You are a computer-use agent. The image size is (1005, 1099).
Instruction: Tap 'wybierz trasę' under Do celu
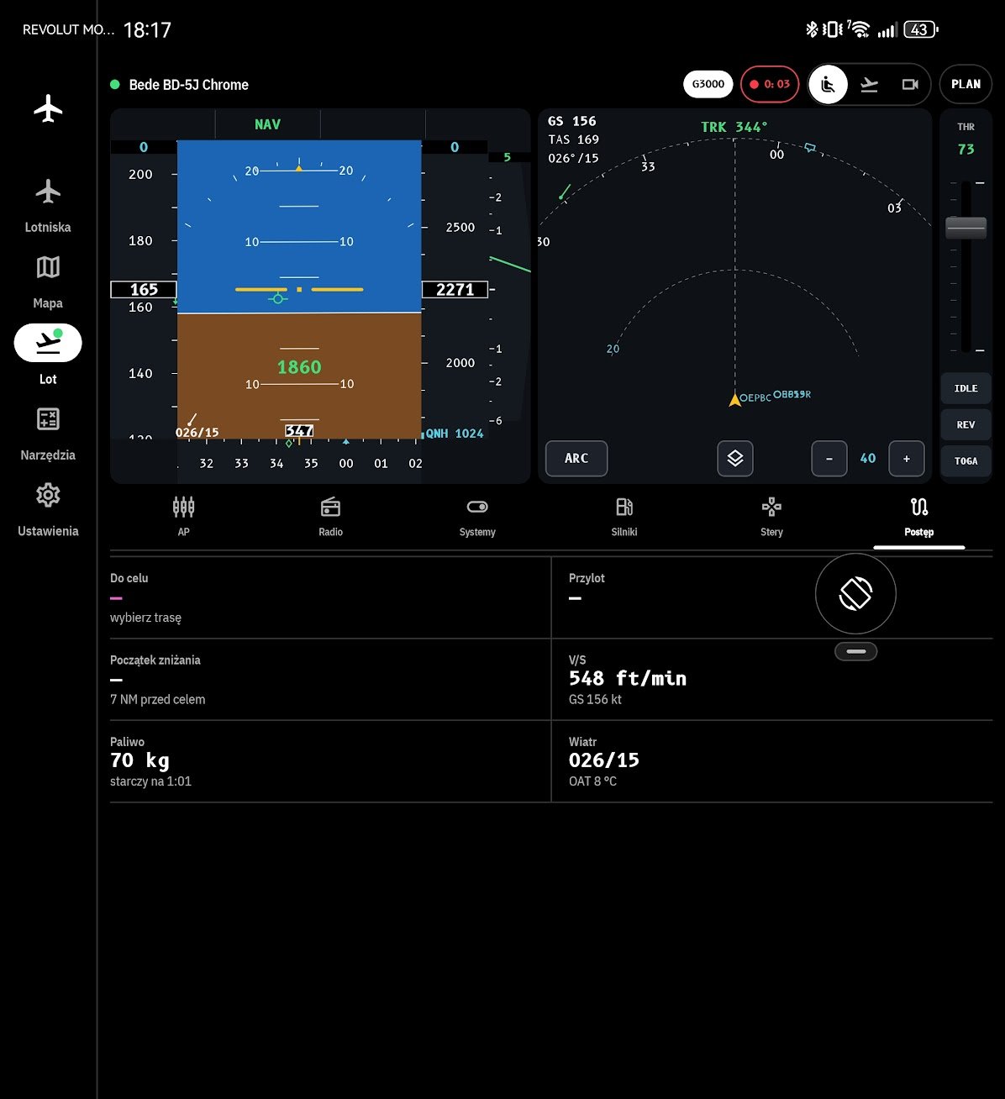point(146,618)
